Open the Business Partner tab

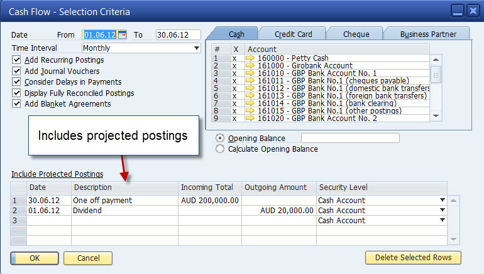coord(427,34)
